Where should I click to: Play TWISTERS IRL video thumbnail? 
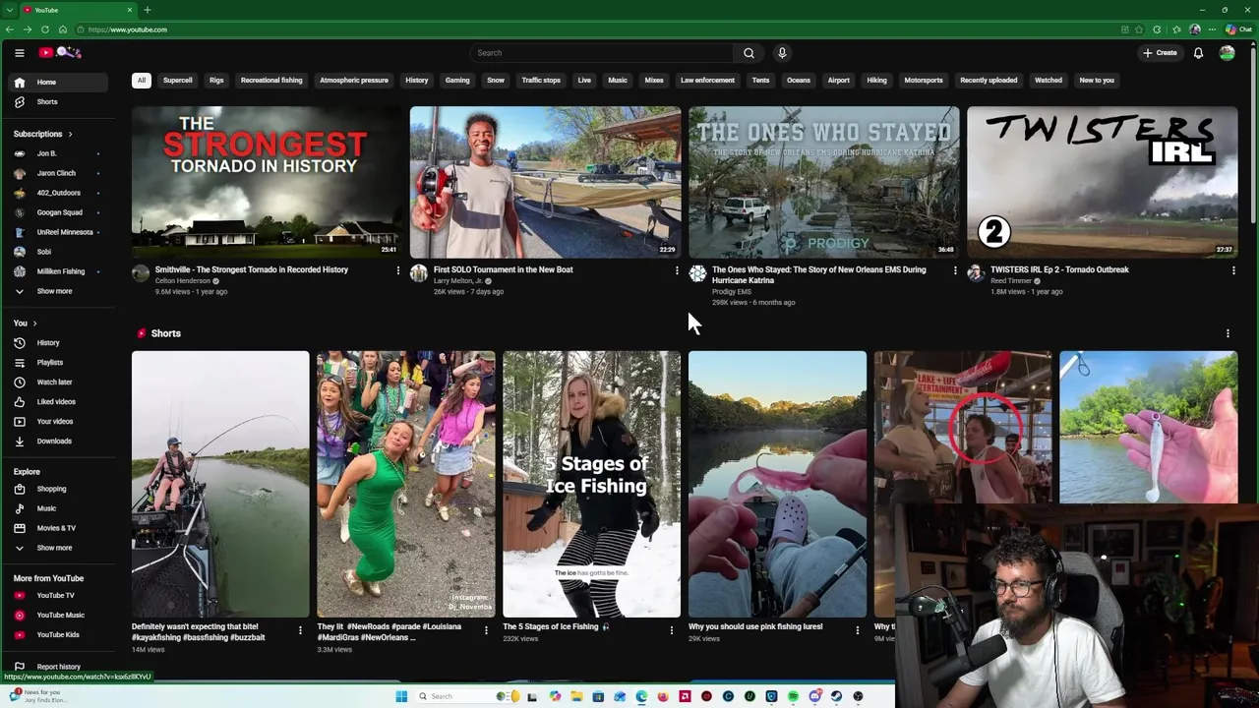point(1102,182)
